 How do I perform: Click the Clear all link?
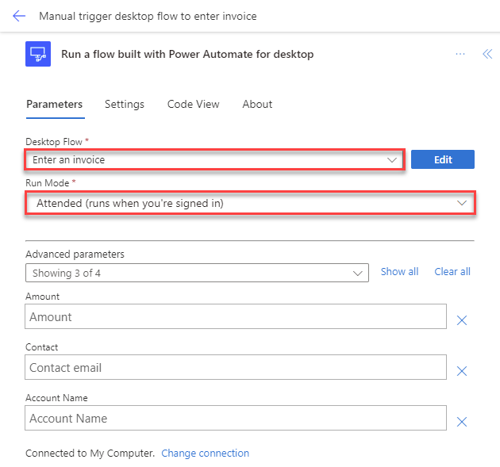(x=452, y=272)
